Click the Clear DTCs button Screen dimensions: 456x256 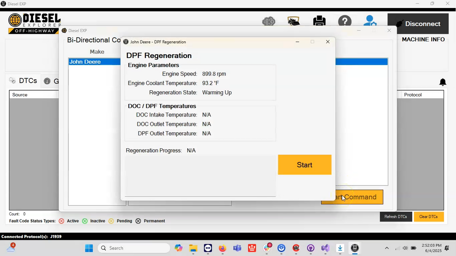[x=428, y=217]
